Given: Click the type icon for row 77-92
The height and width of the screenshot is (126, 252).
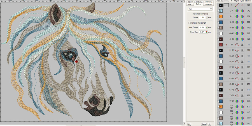Looking at the screenshot, I should click(242, 101).
